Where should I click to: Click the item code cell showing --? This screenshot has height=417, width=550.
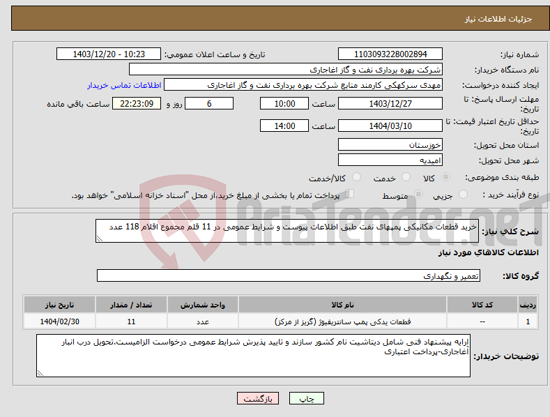tap(482, 321)
